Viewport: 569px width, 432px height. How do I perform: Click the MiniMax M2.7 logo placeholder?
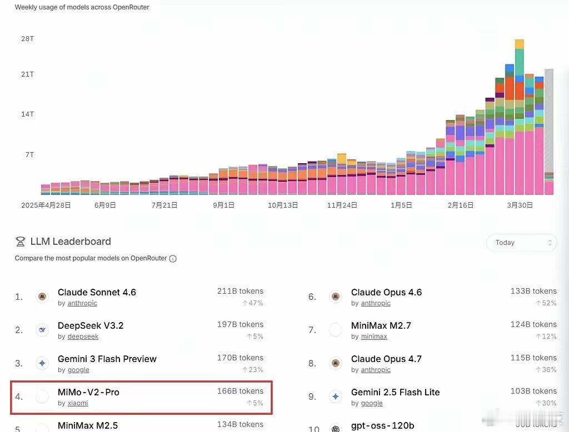point(336,330)
